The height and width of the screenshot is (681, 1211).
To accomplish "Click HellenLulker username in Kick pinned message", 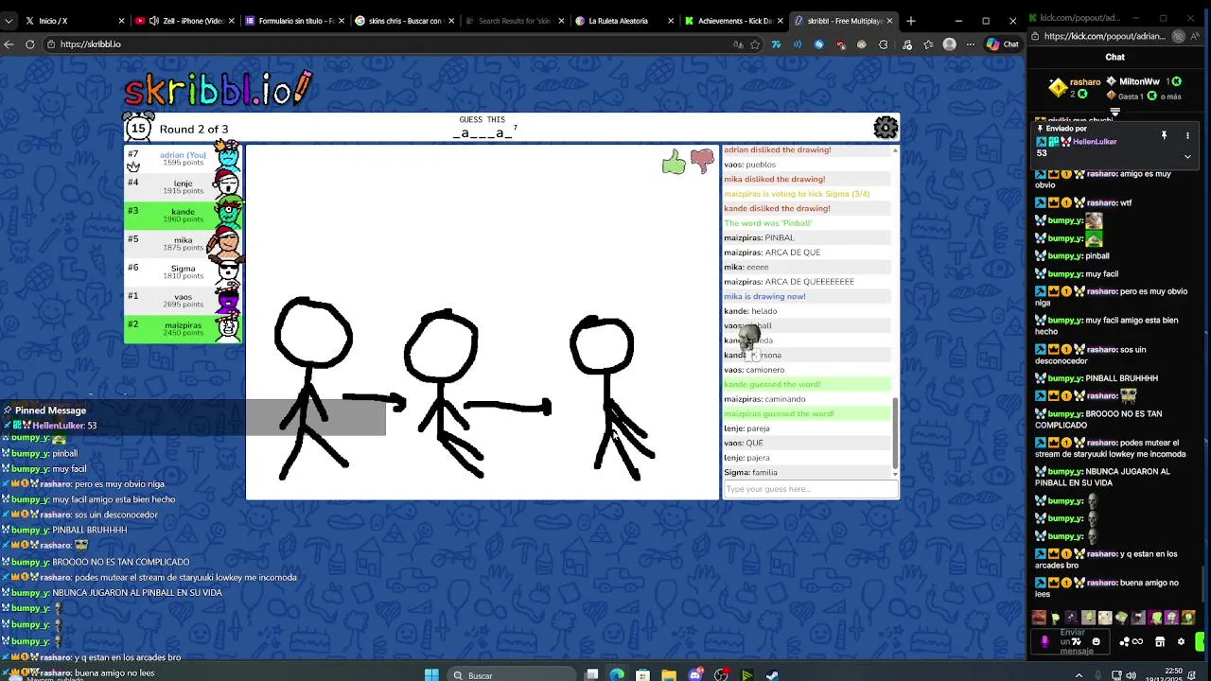I will pos(1095,142).
